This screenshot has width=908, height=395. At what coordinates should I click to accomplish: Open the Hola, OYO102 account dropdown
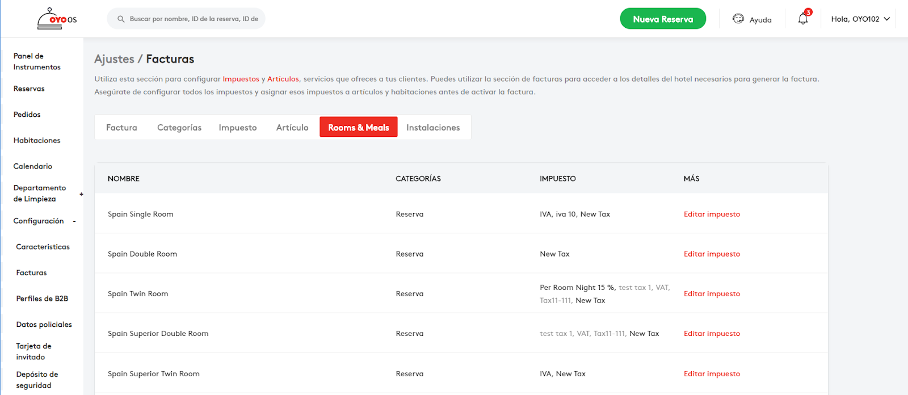pyautogui.click(x=860, y=19)
